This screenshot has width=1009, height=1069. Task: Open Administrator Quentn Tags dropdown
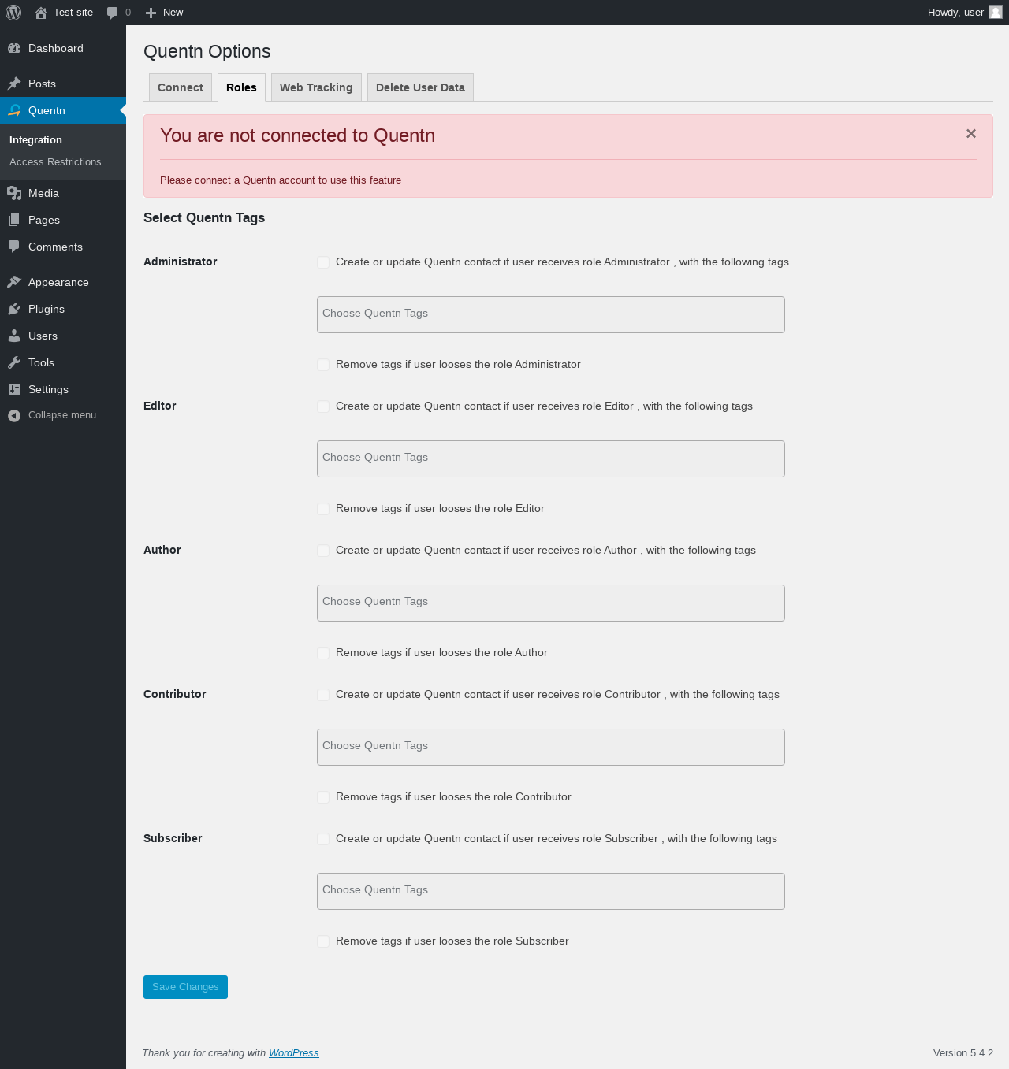550,314
